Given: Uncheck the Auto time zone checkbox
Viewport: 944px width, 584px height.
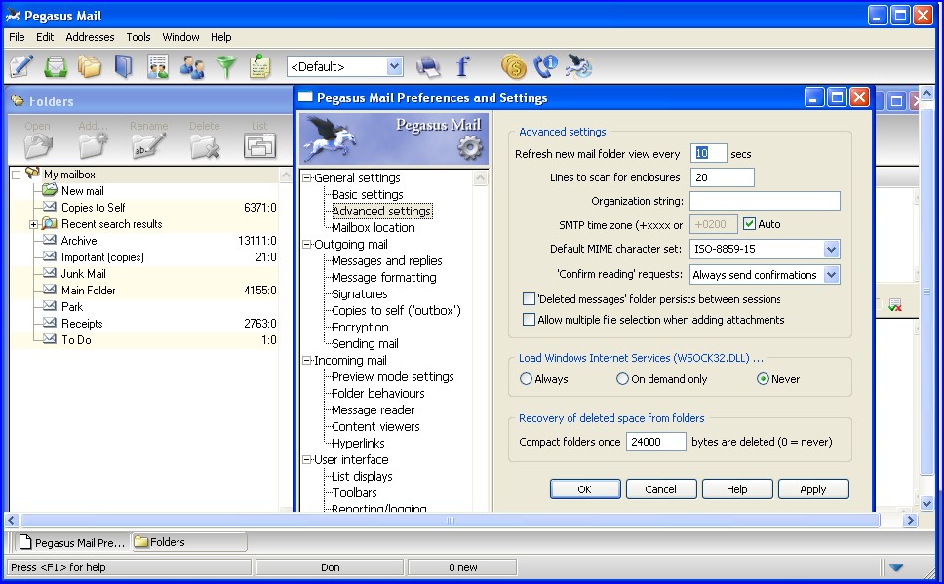Looking at the screenshot, I should point(749,224).
